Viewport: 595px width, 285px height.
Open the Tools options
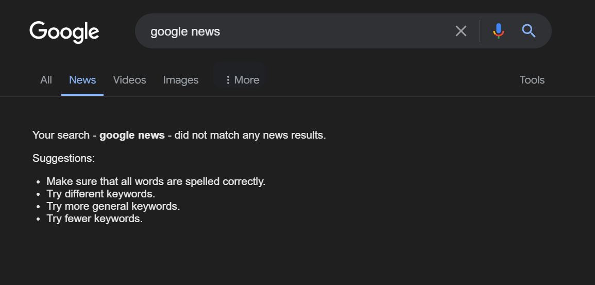(x=532, y=80)
